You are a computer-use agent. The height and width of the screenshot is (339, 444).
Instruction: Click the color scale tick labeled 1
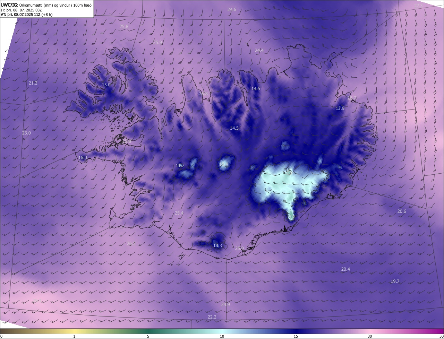[x=74, y=337]
